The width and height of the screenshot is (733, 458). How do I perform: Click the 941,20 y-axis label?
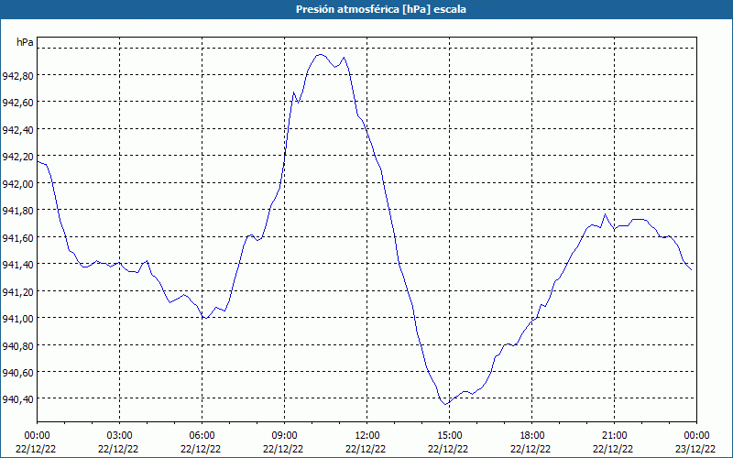pyautogui.click(x=18, y=291)
